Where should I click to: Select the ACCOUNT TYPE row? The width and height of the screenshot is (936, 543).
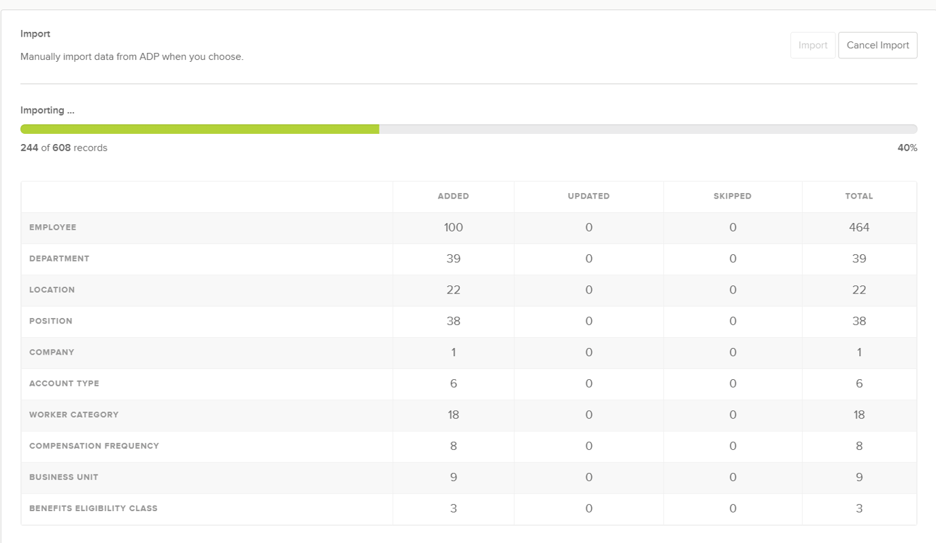tap(64, 383)
